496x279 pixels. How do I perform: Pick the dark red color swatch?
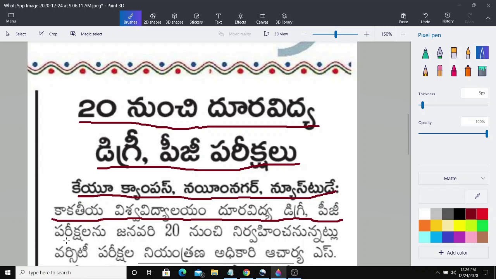(471, 214)
